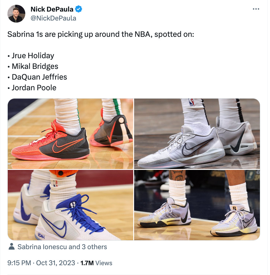270x275 pixels.
Task: Click the Oct 31, 2023 date
Action: click(56, 263)
